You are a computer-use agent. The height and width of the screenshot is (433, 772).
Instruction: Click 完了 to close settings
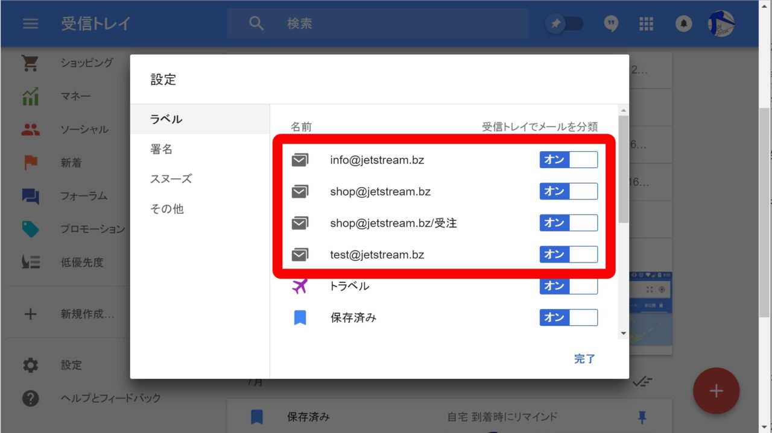pyautogui.click(x=584, y=359)
